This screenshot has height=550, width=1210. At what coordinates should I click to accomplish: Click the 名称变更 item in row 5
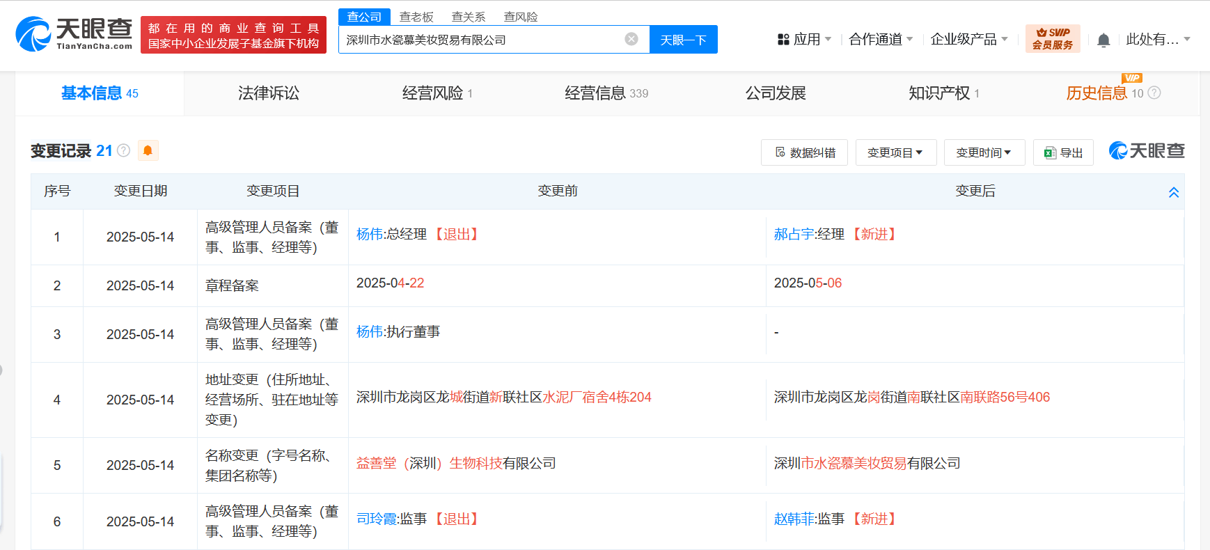pyautogui.click(x=268, y=465)
